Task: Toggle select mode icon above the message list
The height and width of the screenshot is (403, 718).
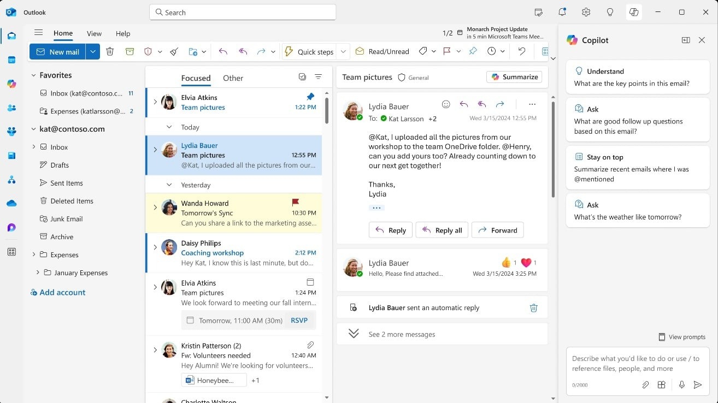Action: click(302, 77)
